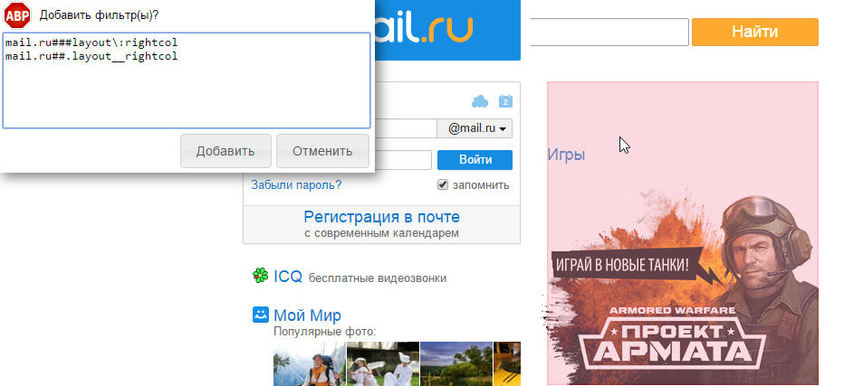The width and height of the screenshot is (844, 386).
Task: Open the Регистрация в почте link
Action: 381,217
